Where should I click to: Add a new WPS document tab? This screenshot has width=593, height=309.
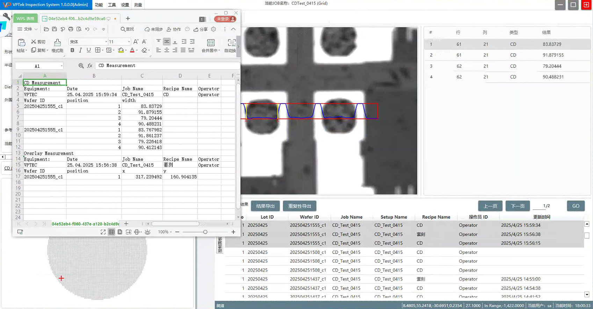pos(128,19)
